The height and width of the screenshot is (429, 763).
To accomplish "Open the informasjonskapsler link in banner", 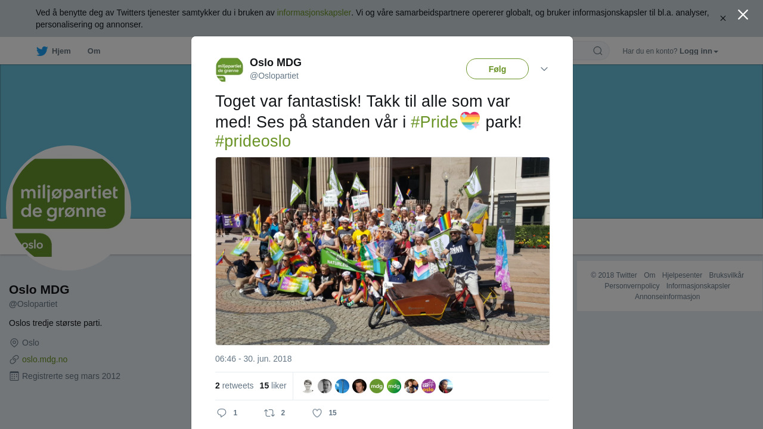I will pos(314,13).
